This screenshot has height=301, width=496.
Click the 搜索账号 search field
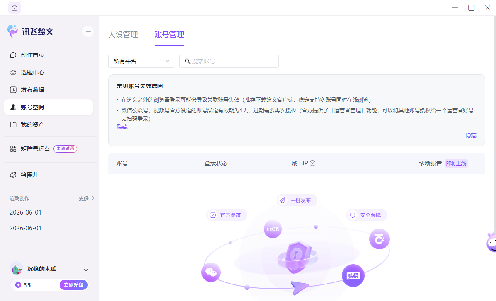[229, 61]
